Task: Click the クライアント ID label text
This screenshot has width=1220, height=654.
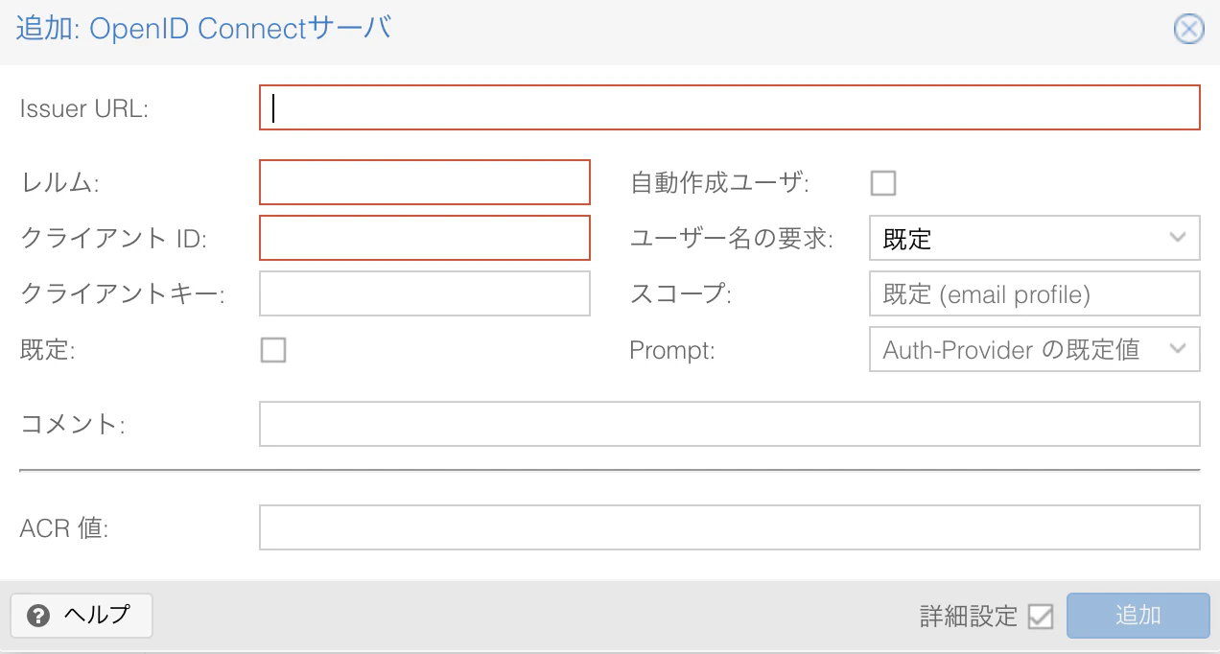Action: 113,238
